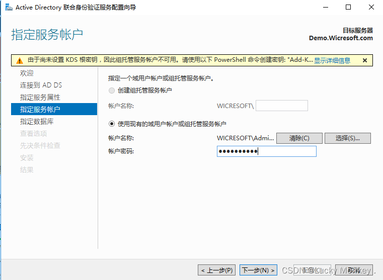Minimize the configuration wizard window
Viewport: 383px width, 280px height.
point(326,7)
